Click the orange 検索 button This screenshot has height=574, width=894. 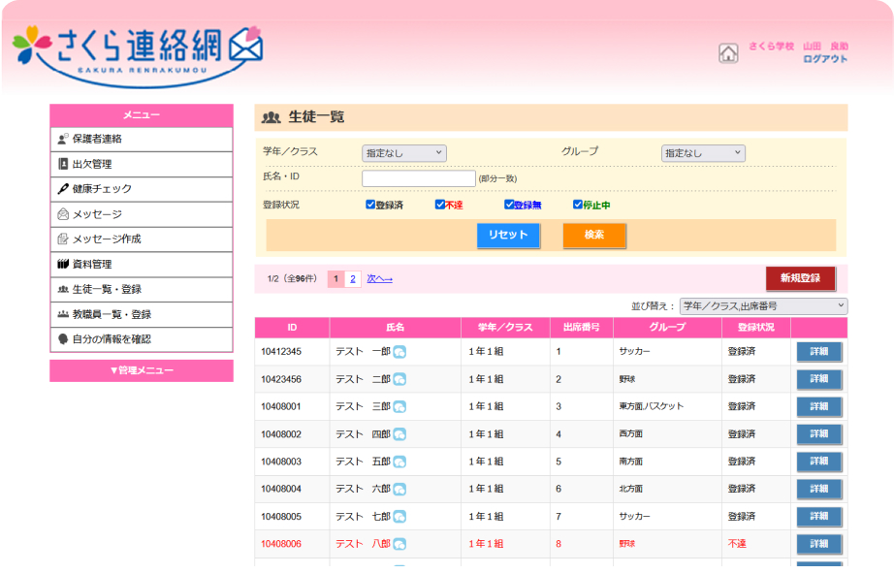coord(594,235)
